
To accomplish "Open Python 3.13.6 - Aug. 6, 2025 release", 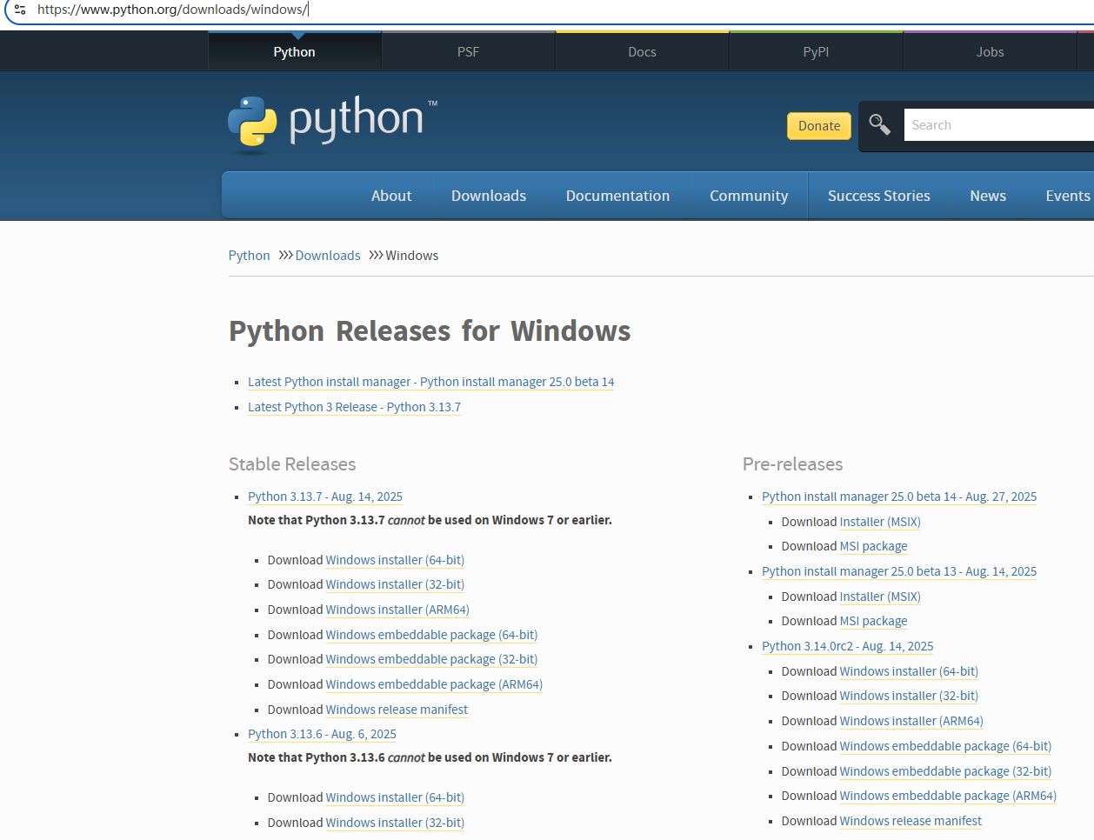I will pyautogui.click(x=322, y=734).
